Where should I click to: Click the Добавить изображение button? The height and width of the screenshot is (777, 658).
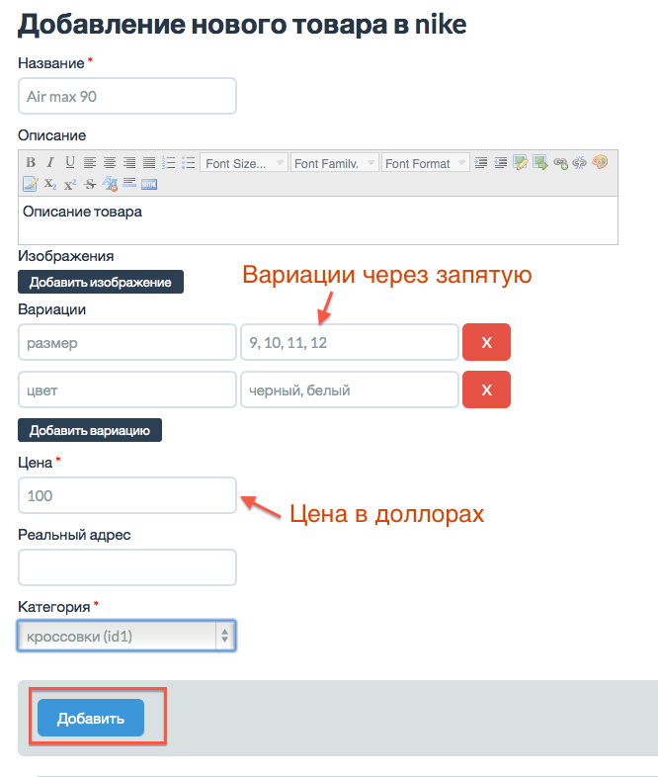(101, 282)
